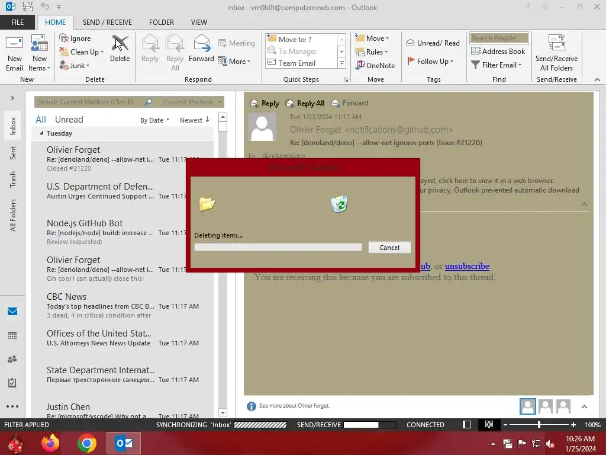Click the Search People field
This screenshot has height=455, width=606.
(499, 37)
